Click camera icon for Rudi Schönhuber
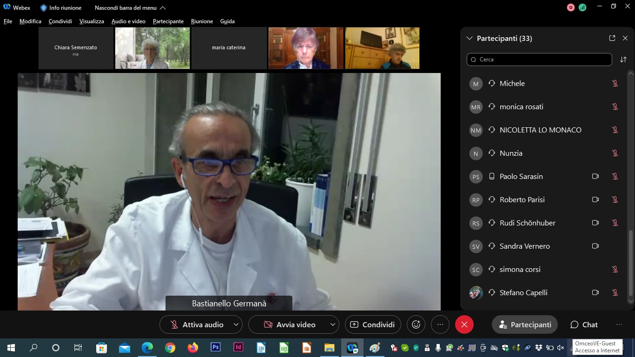This screenshot has height=357, width=635. pyautogui.click(x=595, y=223)
